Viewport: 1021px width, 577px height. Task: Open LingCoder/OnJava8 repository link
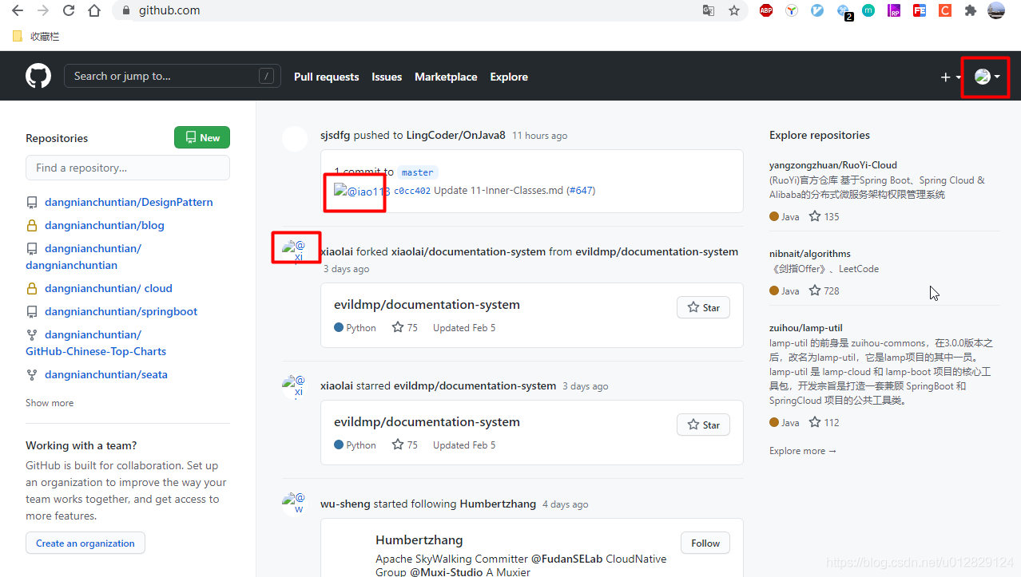456,135
